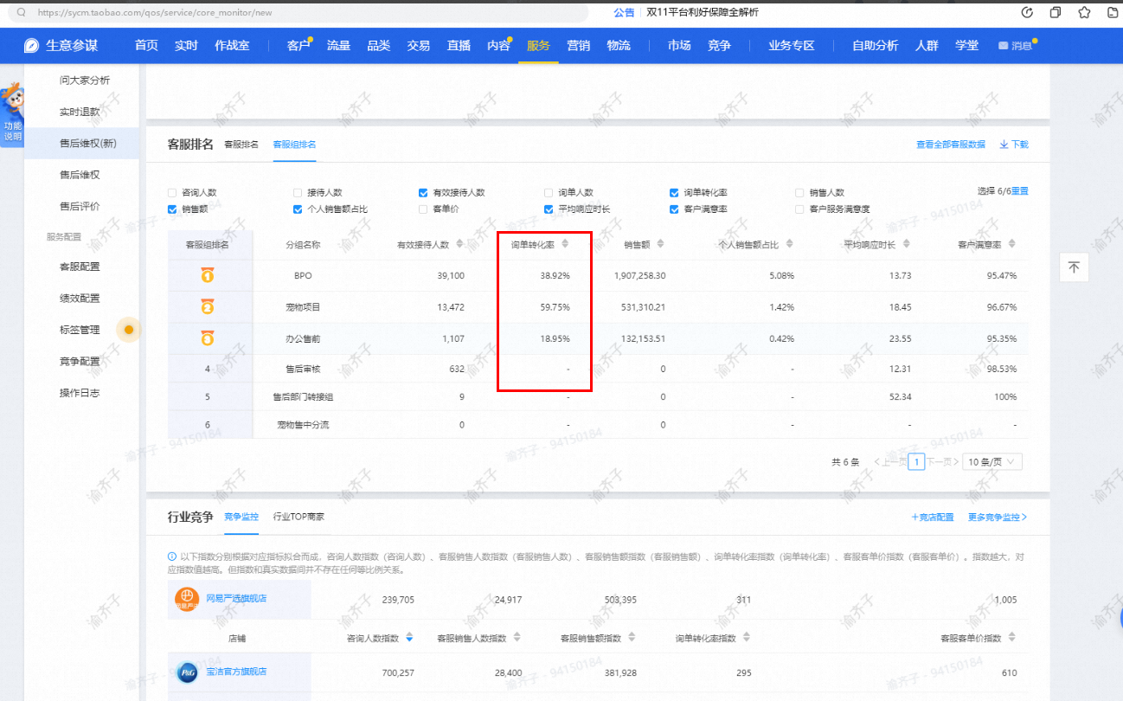Click the 功能说明 mascot widget
Viewport: 1123px width, 701px height.
click(12, 114)
